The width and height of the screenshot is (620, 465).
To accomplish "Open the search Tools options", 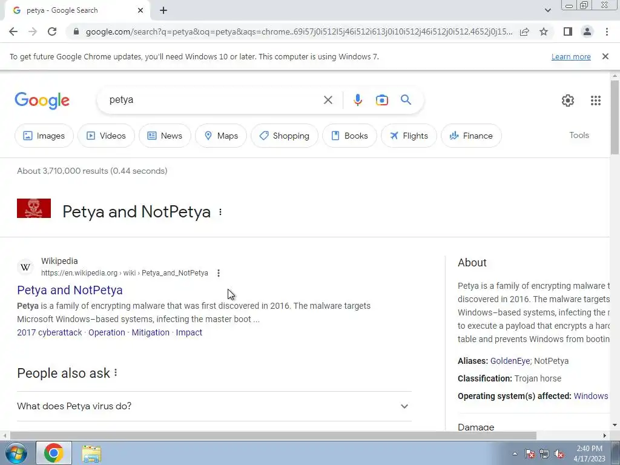I will coord(579,135).
